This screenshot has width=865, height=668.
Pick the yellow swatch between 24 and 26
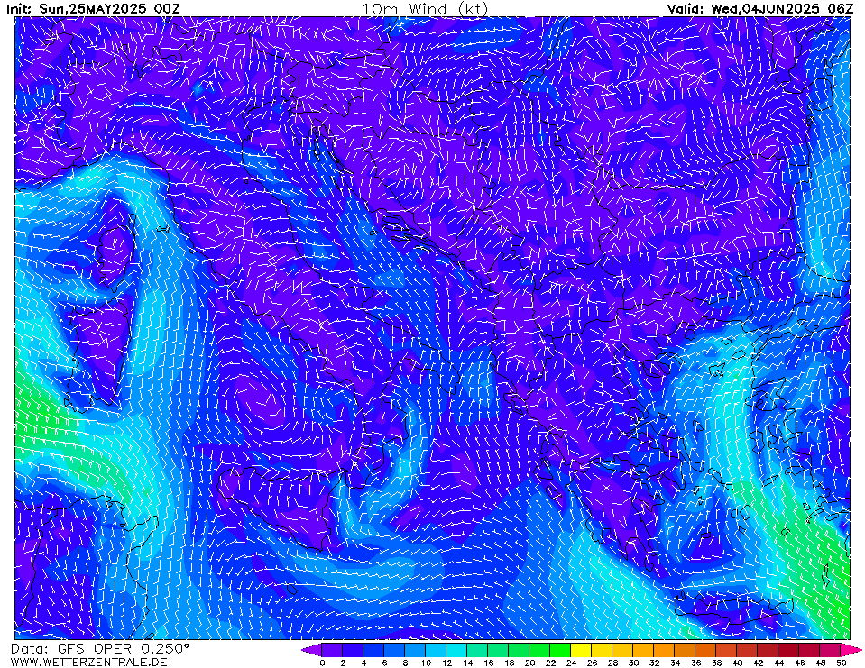coord(581,650)
